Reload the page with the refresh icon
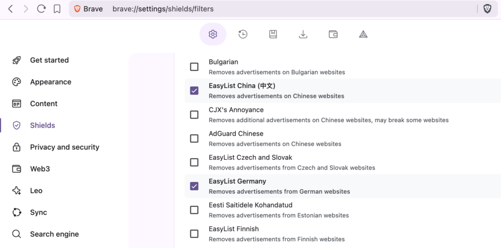This screenshot has width=501, height=248. (42, 9)
